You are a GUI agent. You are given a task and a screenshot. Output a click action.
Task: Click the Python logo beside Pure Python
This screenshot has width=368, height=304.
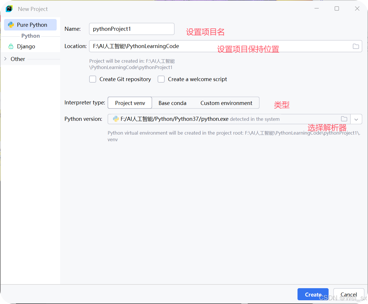coord(11,25)
